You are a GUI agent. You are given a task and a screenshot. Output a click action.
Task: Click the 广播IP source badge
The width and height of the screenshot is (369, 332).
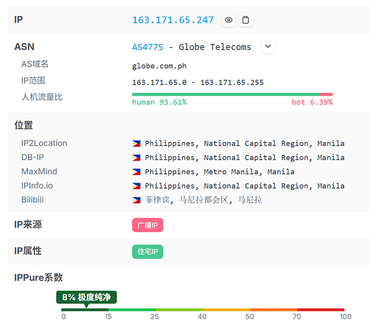147,225
